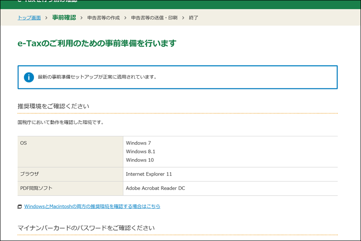Click the PDF閲覧ソフト row header cell

71,189
